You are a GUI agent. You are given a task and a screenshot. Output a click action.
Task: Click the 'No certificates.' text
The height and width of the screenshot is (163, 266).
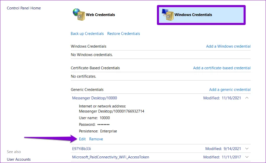point(83,77)
